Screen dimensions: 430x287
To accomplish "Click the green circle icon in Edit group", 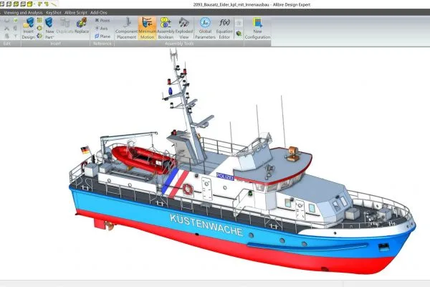I will coord(15,20).
